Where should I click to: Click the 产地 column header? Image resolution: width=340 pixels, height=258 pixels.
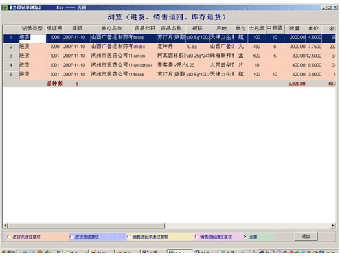point(221,29)
